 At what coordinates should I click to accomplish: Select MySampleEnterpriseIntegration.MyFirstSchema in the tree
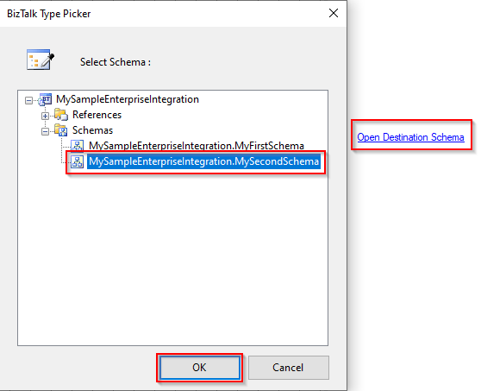[197, 146]
